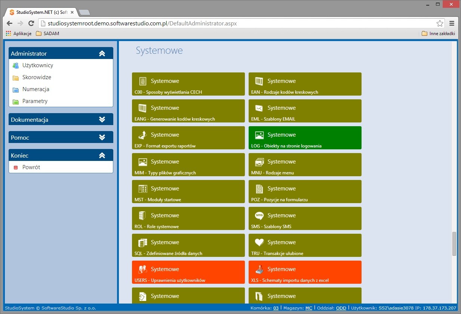Click the Użytkownik SS2\adasie3078 status text
461x314 pixels.
[x=382, y=308]
